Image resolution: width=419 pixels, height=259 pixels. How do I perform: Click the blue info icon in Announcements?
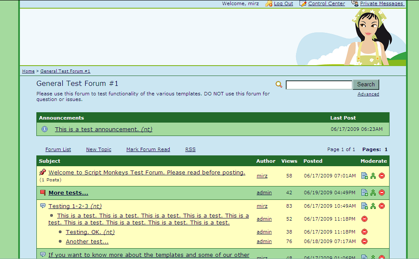[x=45, y=129]
